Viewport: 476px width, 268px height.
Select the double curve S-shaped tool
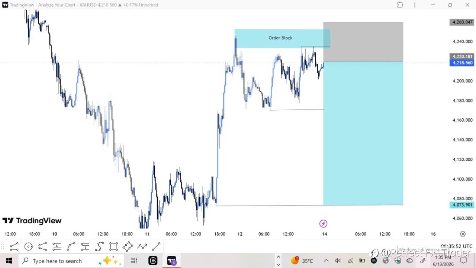pos(99,246)
